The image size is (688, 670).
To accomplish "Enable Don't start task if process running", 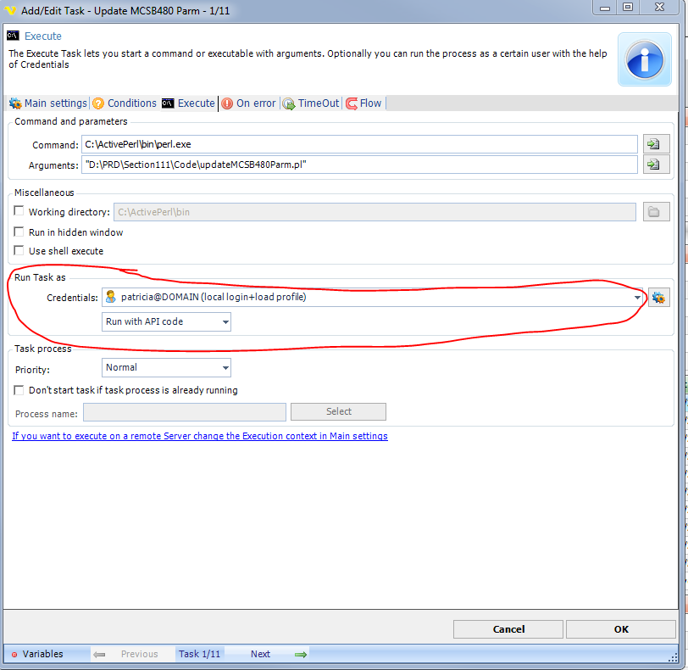I will [19, 390].
